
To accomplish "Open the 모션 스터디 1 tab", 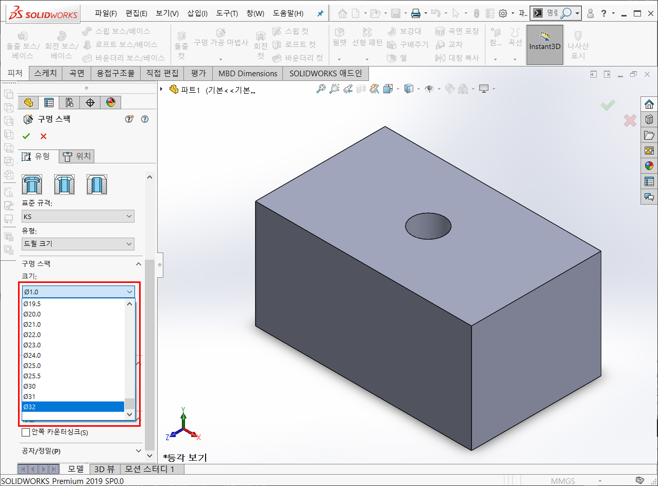I will 152,469.
